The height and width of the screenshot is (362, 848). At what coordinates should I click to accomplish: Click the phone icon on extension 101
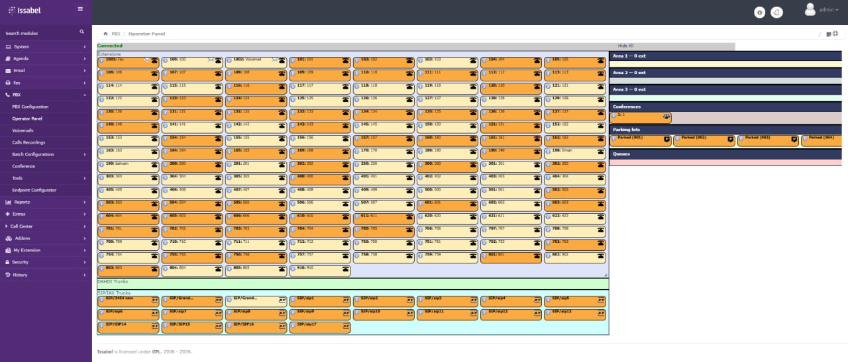click(345, 60)
